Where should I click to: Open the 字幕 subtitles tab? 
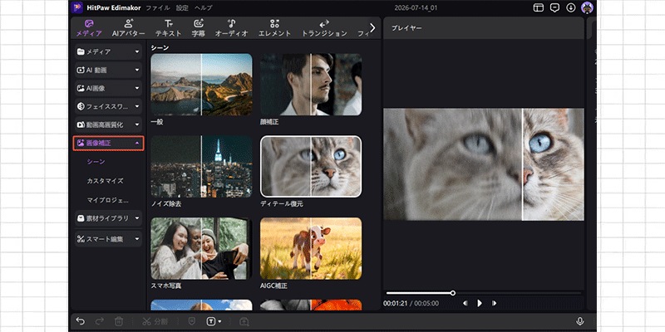198,28
